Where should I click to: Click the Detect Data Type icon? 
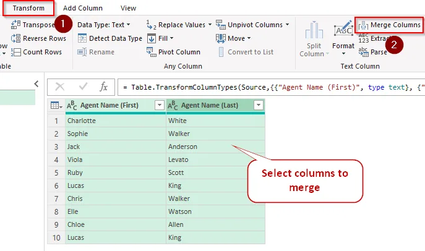pyautogui.click(x=82, y=38)
